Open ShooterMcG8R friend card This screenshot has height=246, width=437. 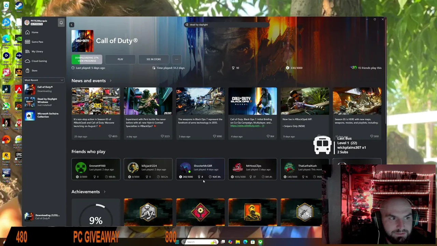point(200,169)
